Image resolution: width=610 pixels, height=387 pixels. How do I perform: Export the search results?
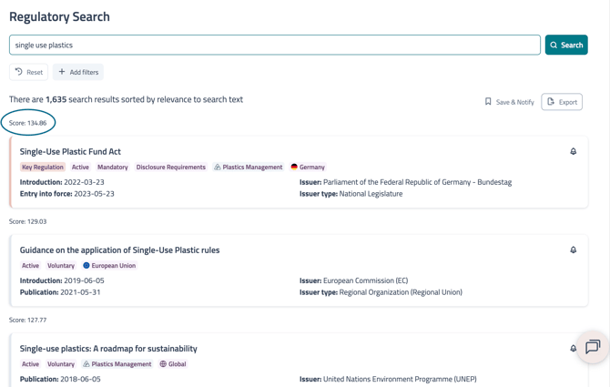coord(562,102)
